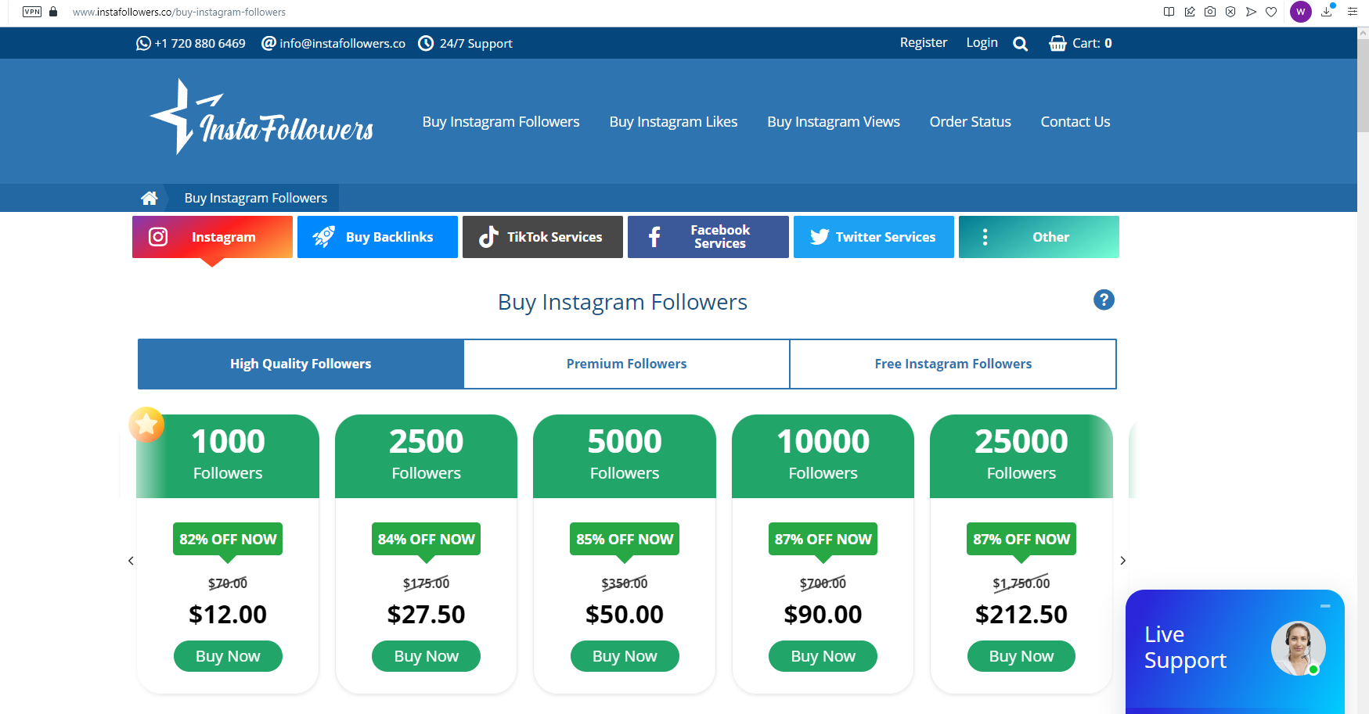Screen dimensions: 1369x714
Task: Click the Buy Instagram Followers heading
Action: (622, 302)
